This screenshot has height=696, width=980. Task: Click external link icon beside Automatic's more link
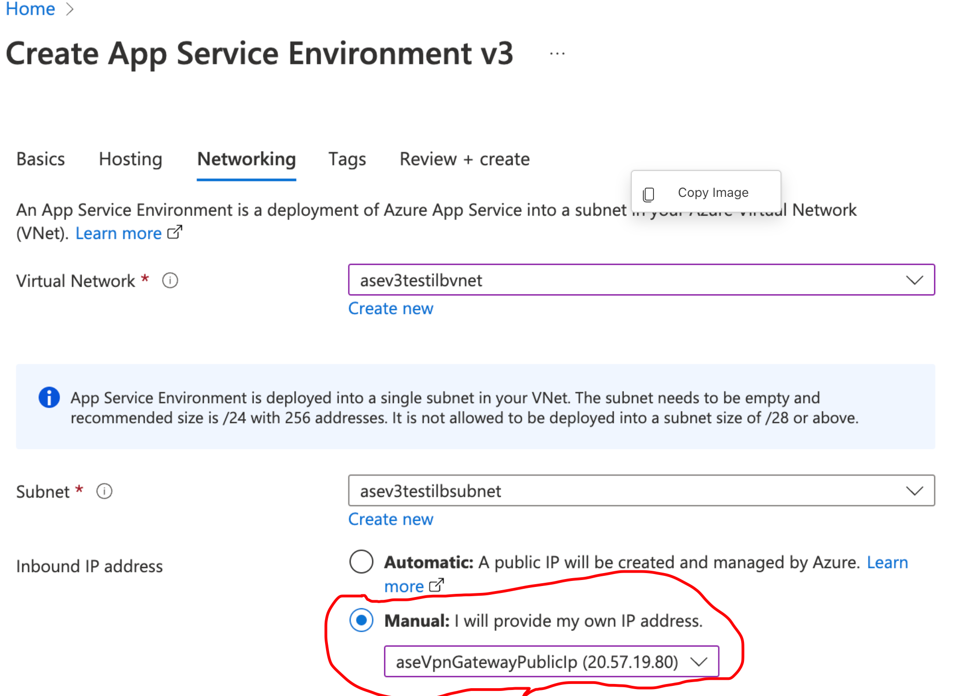[x=436, y=585]
